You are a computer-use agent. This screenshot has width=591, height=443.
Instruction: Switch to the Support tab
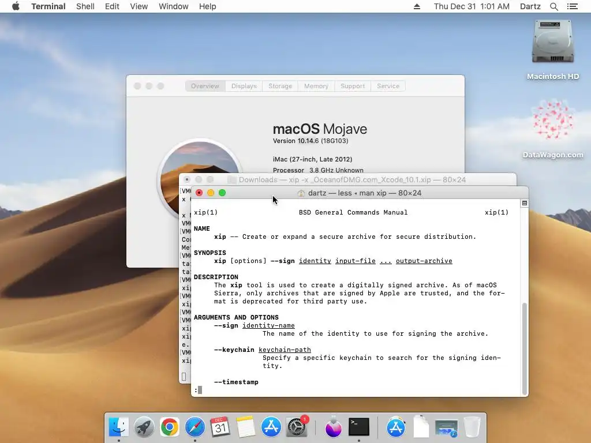pyautogui.click(x=353, y=86)
